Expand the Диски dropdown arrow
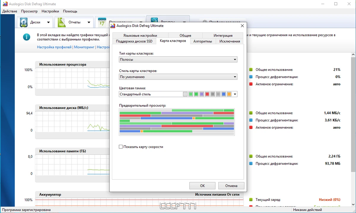 [x=48, y=22]
